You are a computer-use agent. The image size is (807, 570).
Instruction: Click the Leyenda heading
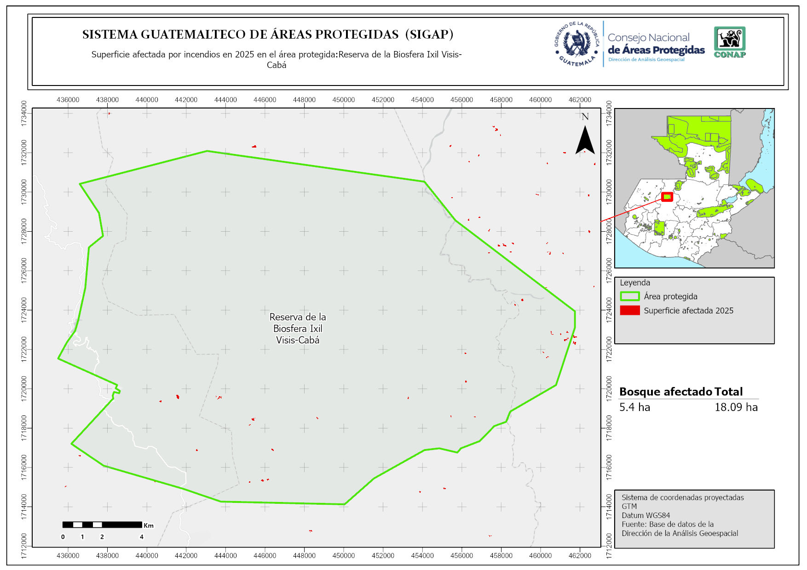(635, 283)
